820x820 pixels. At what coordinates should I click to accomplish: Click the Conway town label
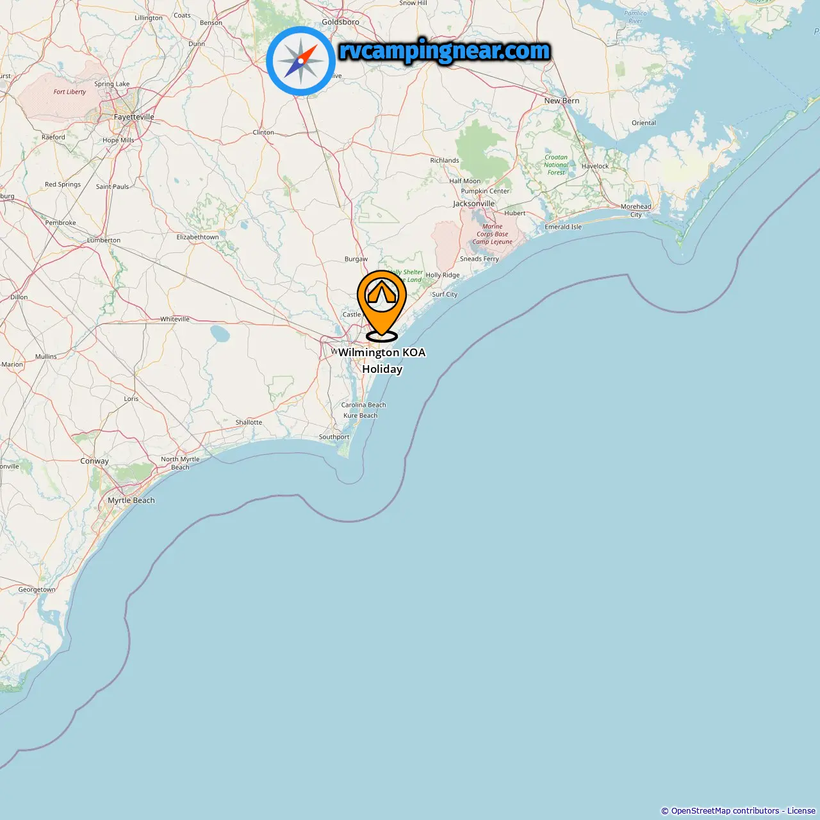pyautogui.click(x=95, y=461)
